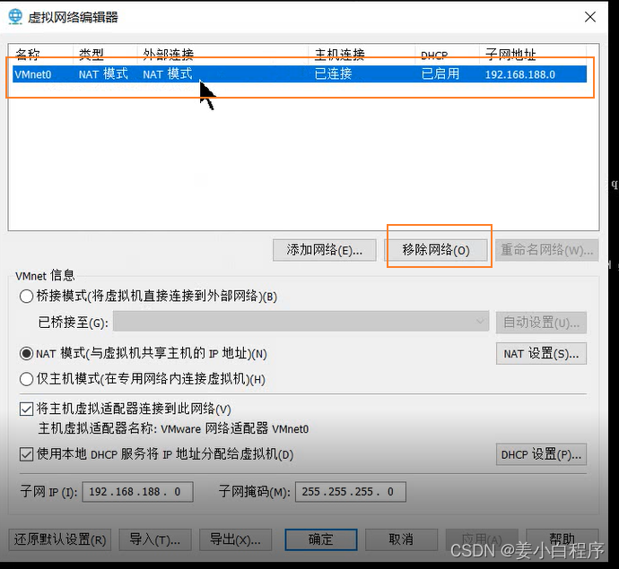Click 导出(X)... button
The height and width of the screenshot is (569, 619).
click(x=236, y=539)
